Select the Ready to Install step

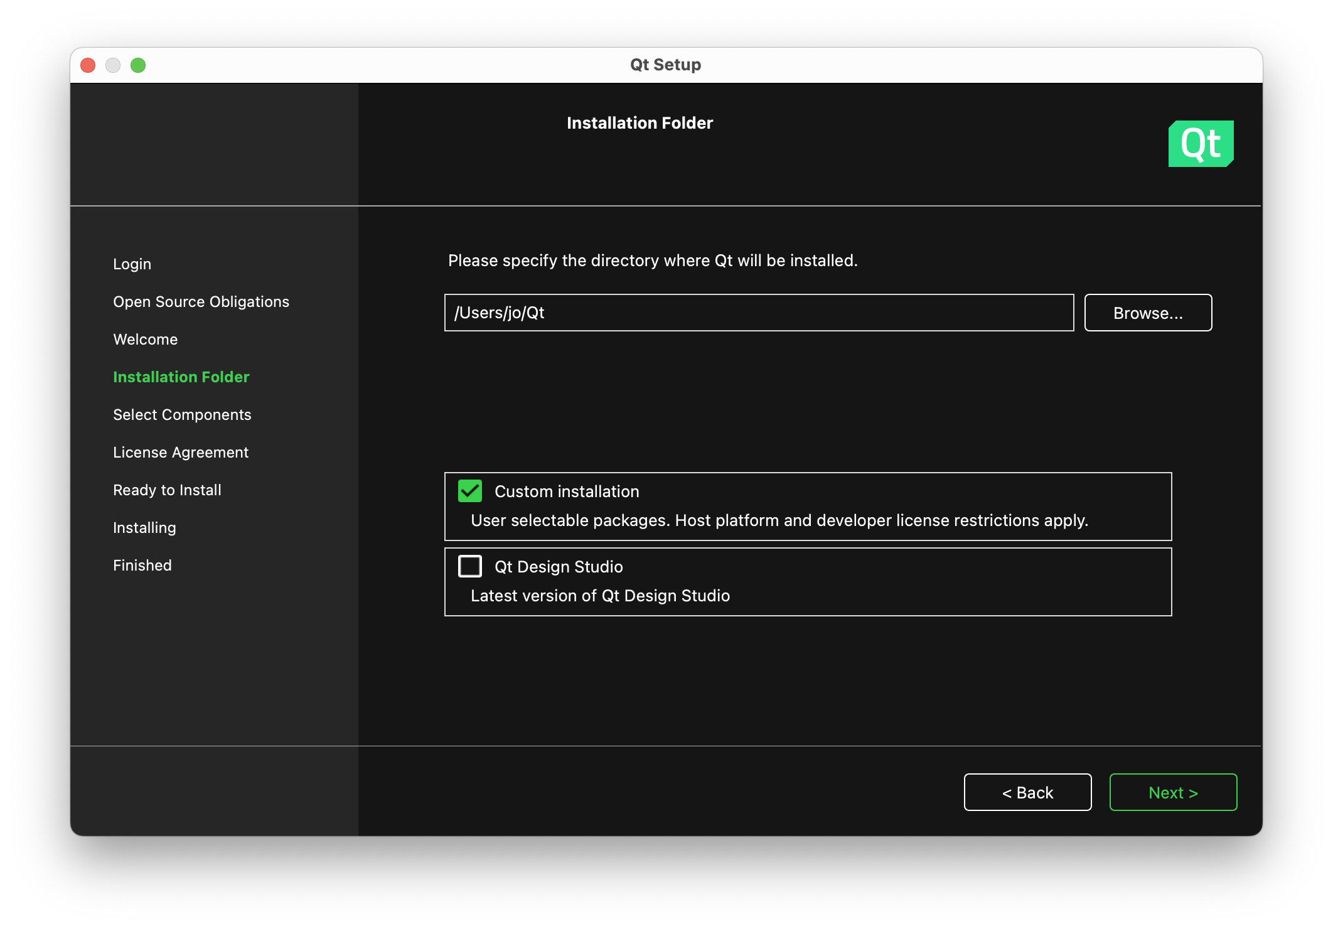click(x=167, y=490)
